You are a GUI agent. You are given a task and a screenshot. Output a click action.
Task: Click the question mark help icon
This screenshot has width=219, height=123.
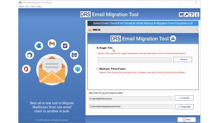pyautogui.click(x=192, y=14)
